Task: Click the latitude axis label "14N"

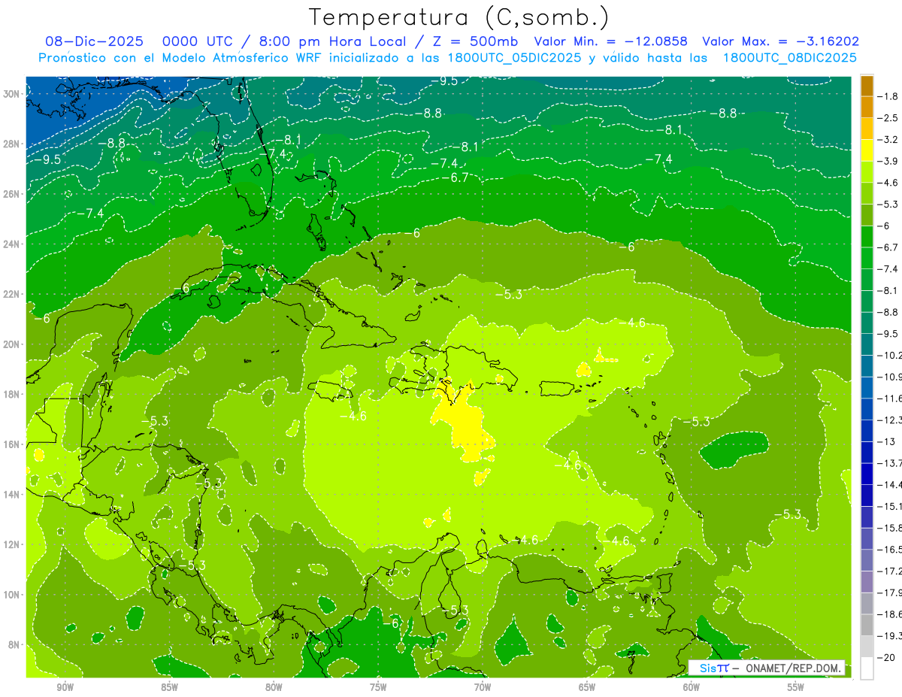Action: coord(11,495)
